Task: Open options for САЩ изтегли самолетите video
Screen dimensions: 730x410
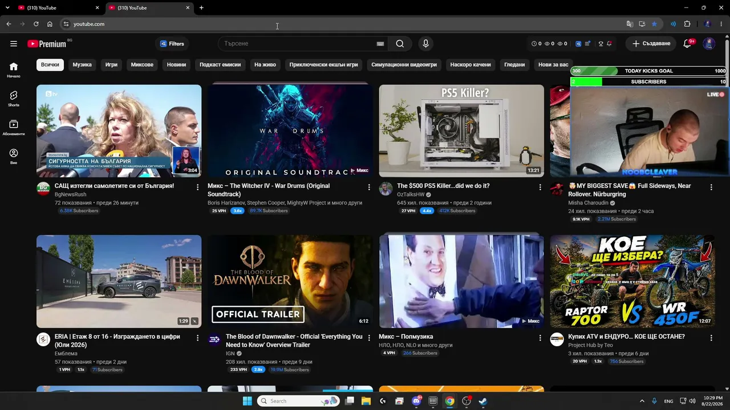Action: point(198,187)
